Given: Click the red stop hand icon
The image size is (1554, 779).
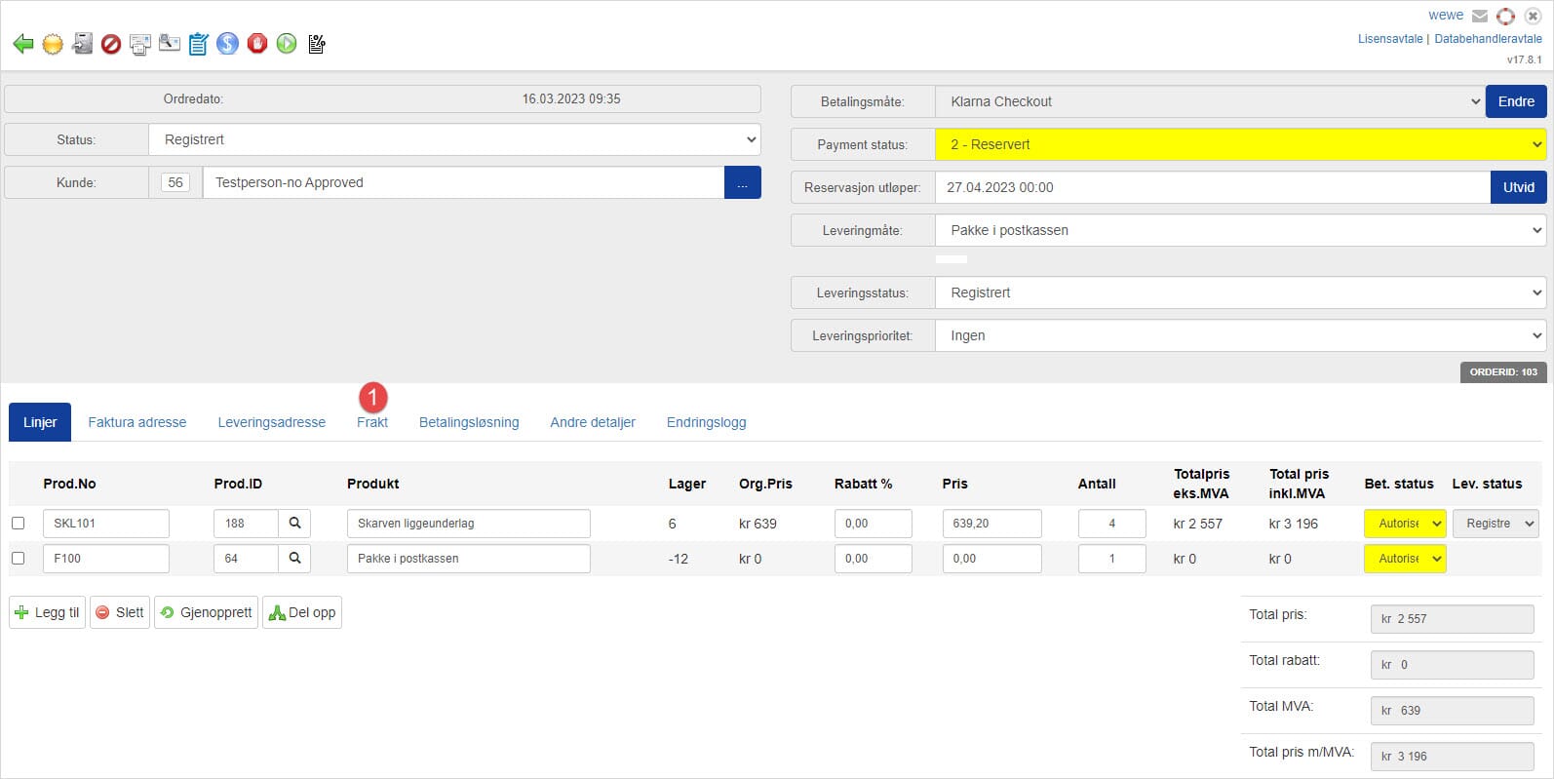Looking at the screenshot, I should coord(257,44).
